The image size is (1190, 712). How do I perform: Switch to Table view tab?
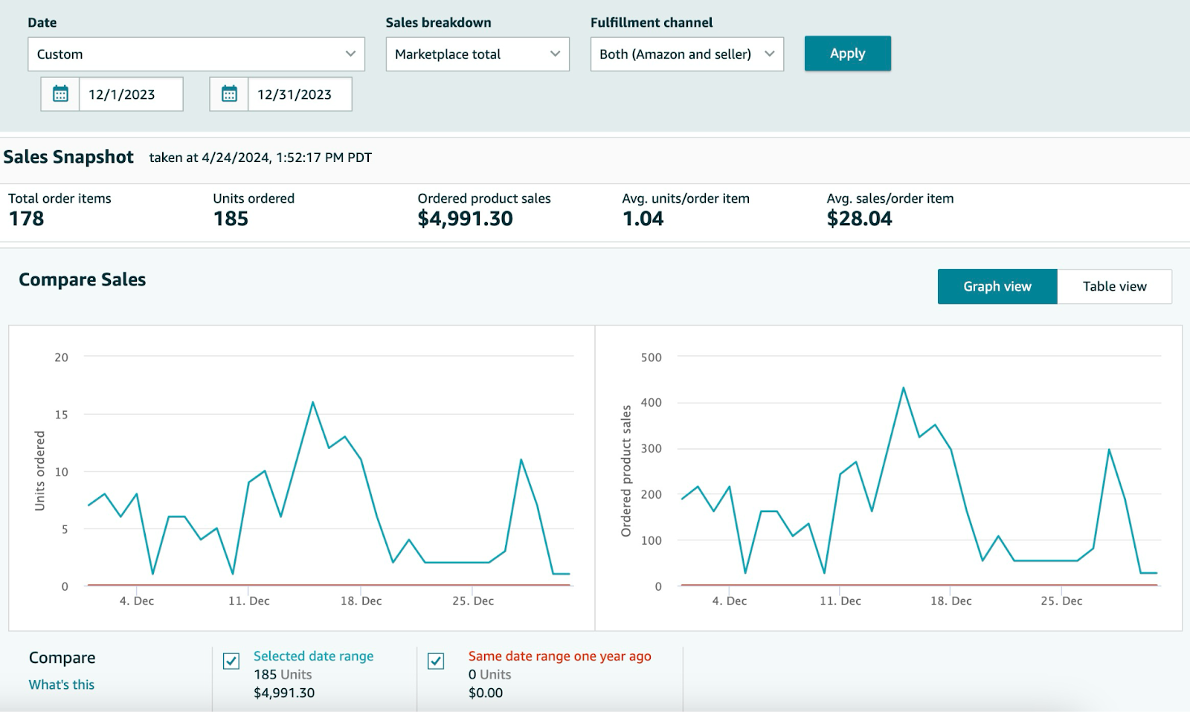coord(1114,286)
